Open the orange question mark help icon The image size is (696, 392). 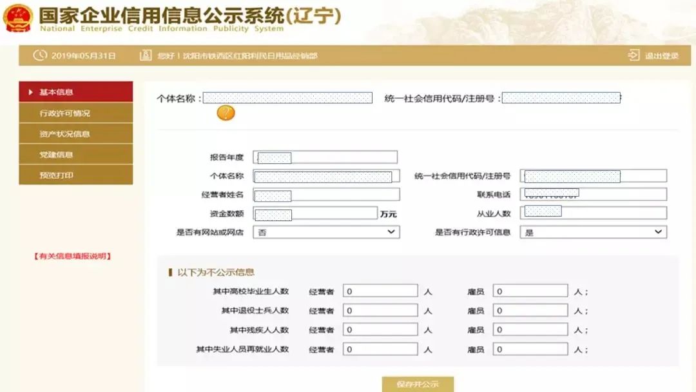point(226,113)
